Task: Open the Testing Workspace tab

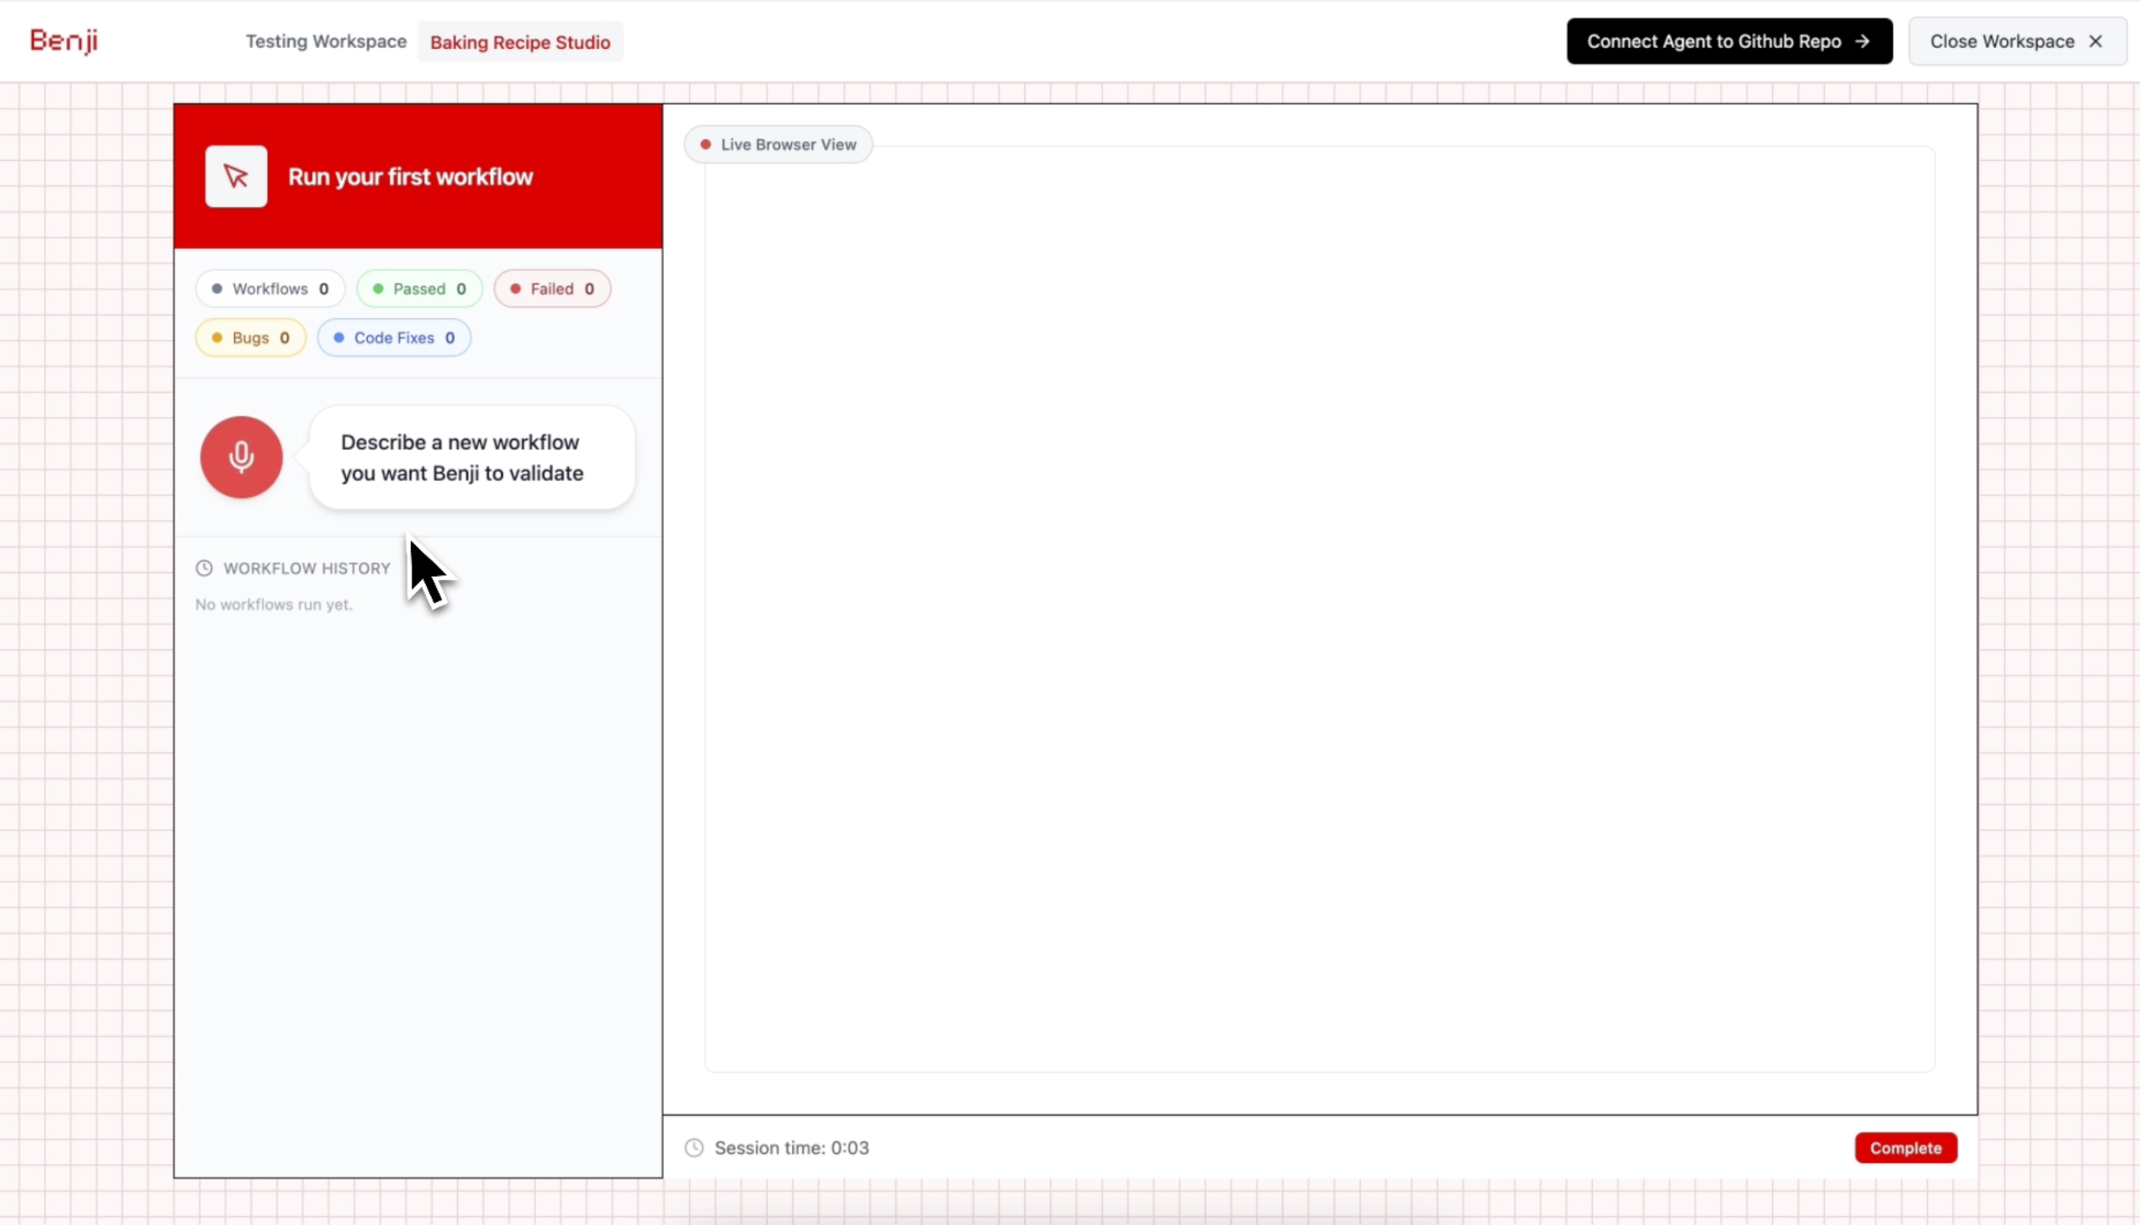Action: [326, 41]
